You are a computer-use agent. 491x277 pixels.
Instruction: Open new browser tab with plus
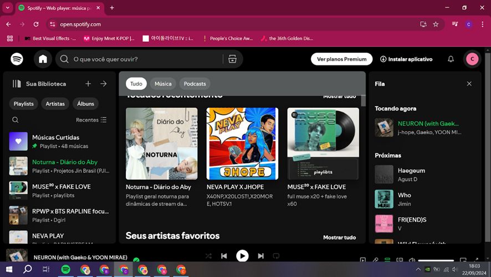(112, 8)
